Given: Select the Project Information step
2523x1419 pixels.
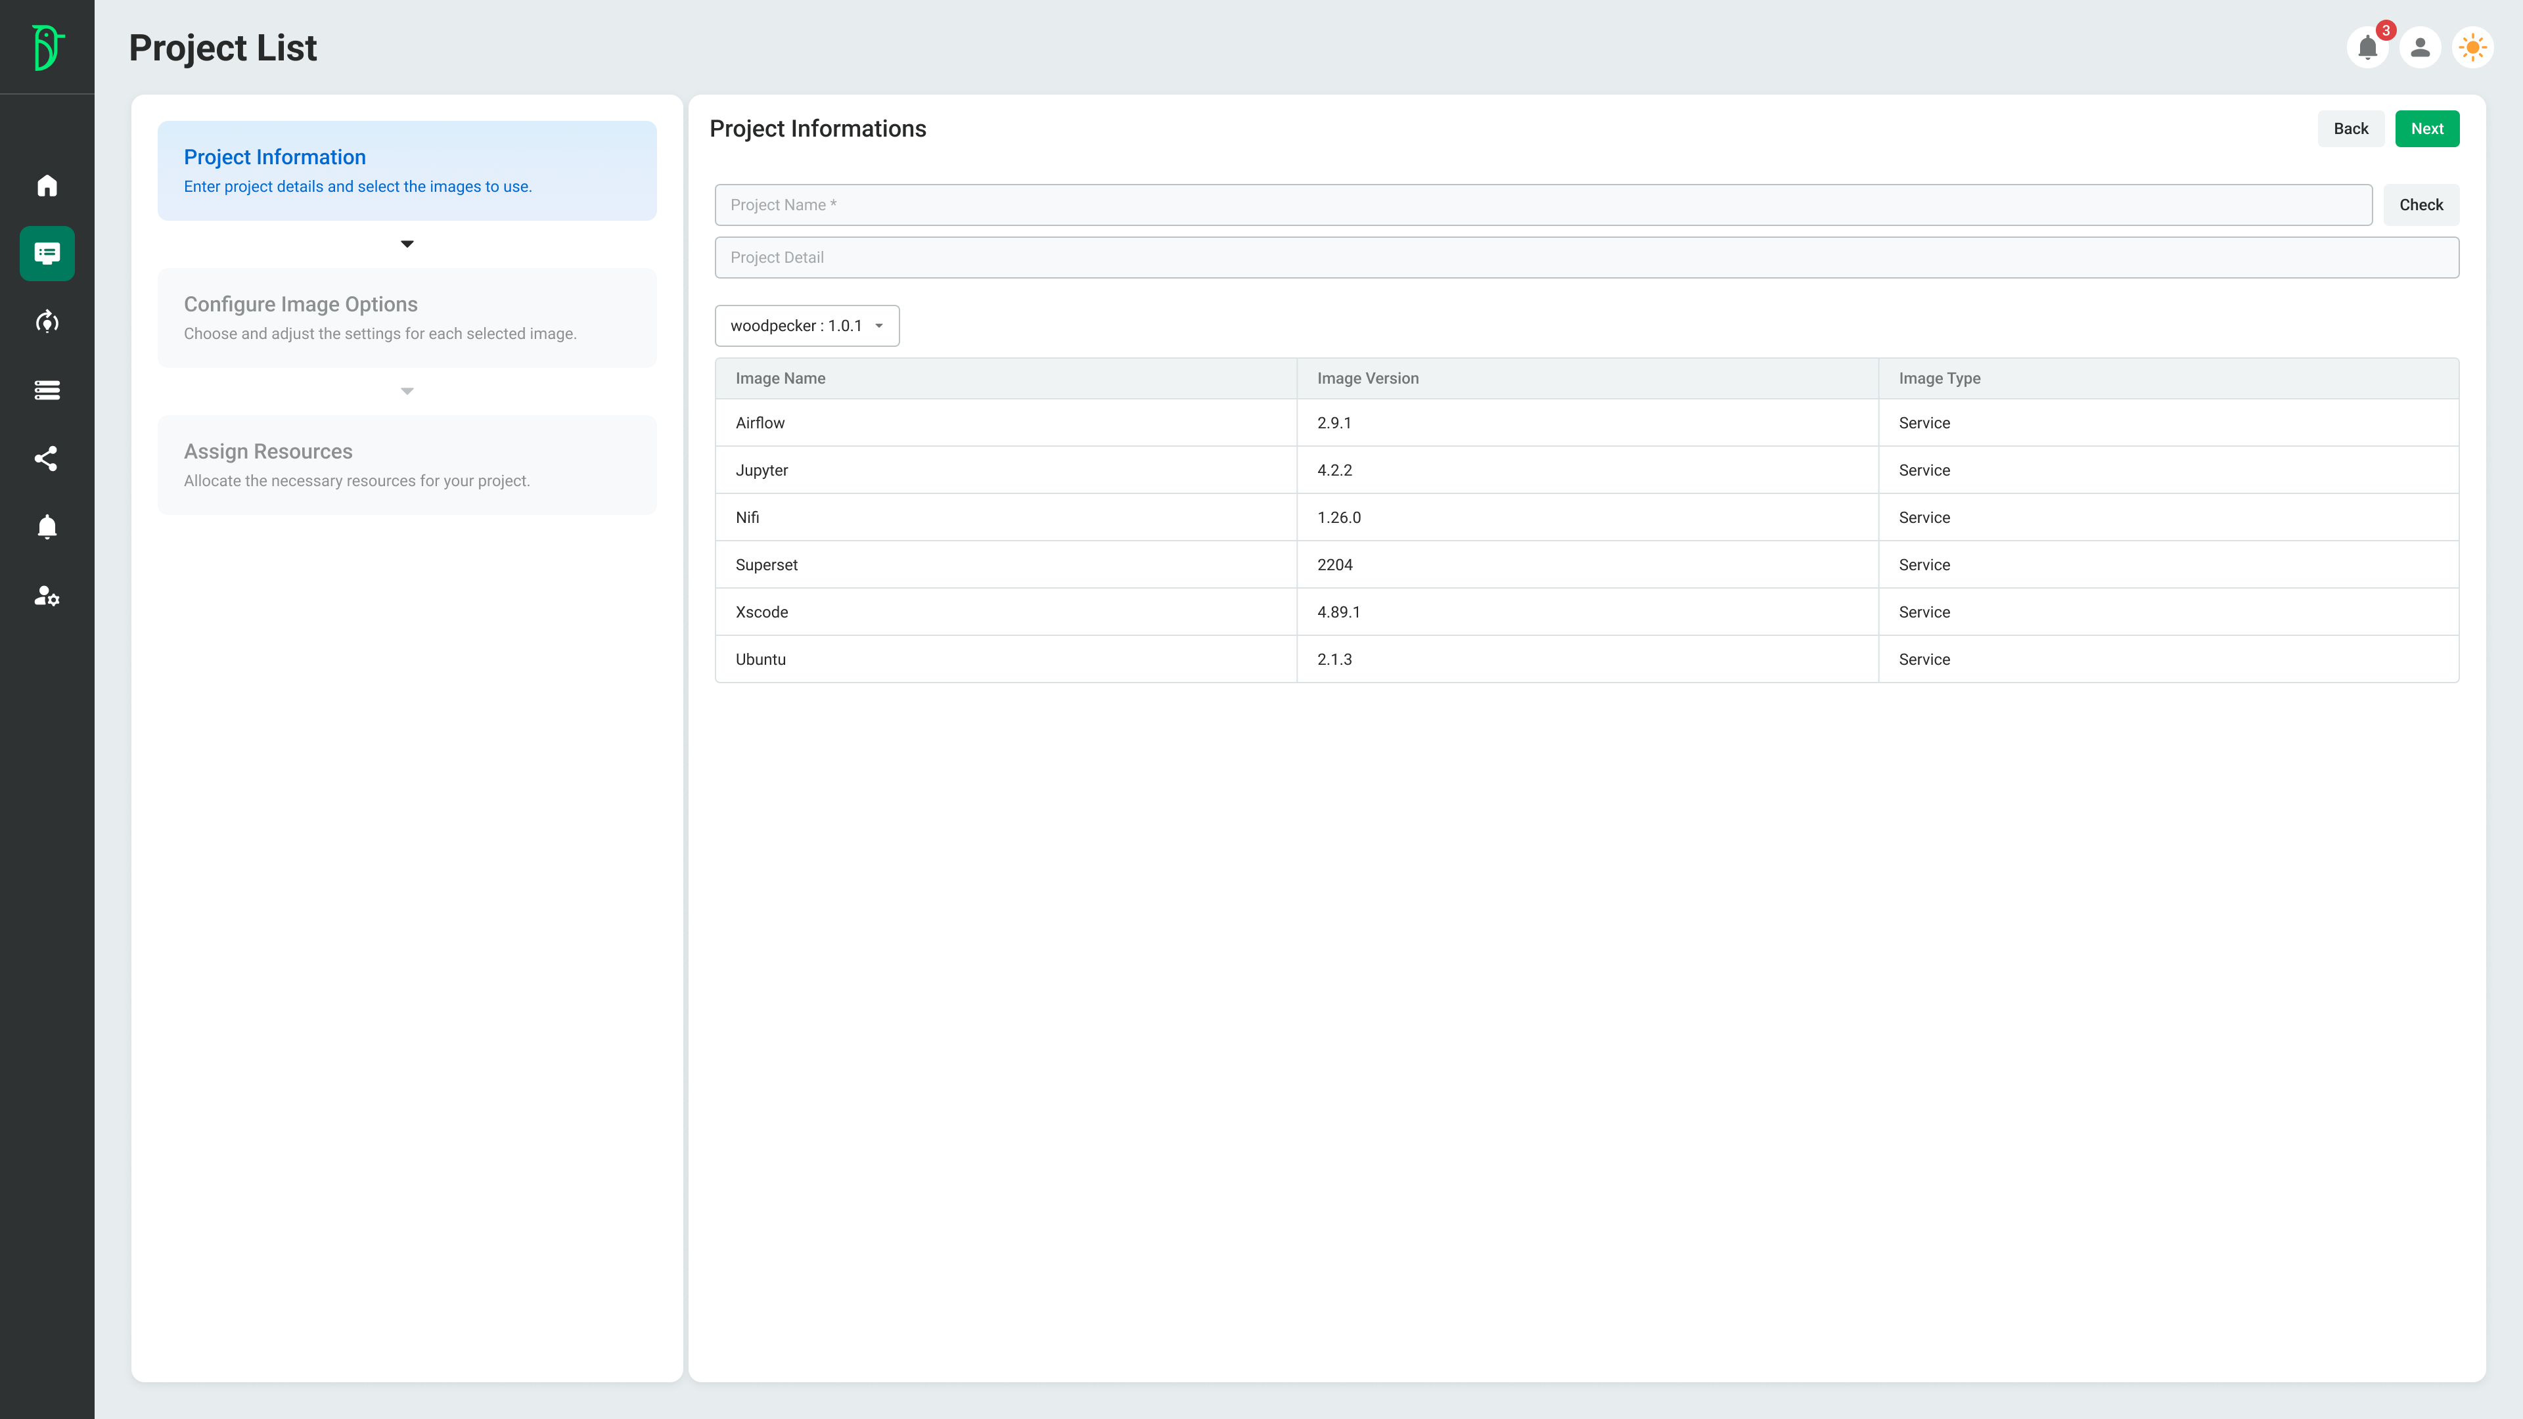Looking at the screenshot, I should coord(407,170).
